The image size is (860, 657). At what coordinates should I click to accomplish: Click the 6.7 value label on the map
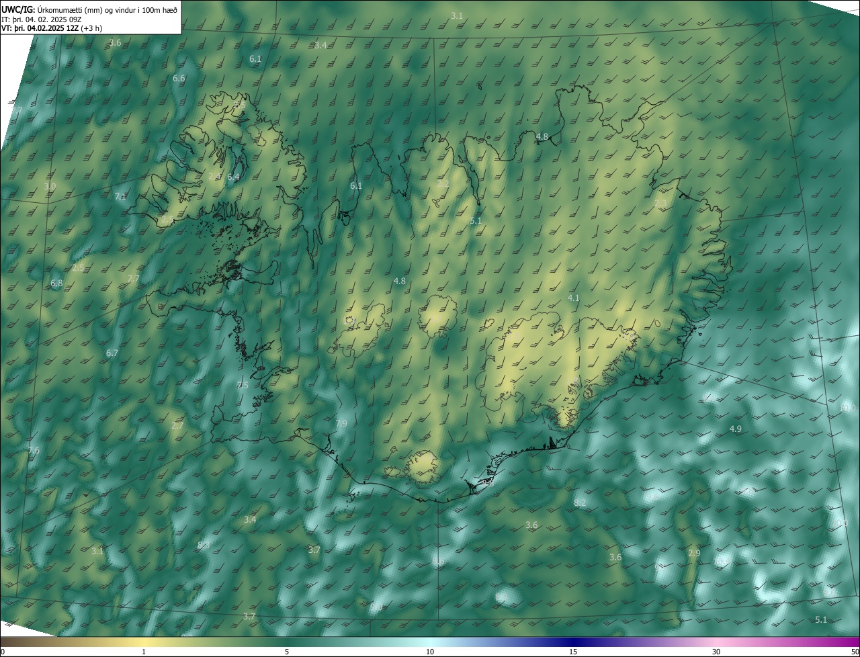112,353
